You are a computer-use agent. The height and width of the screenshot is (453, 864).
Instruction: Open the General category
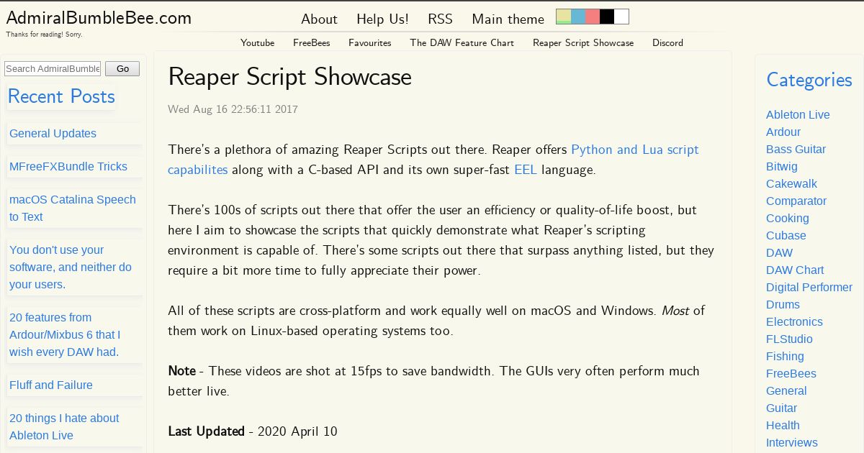coord(786,391)
